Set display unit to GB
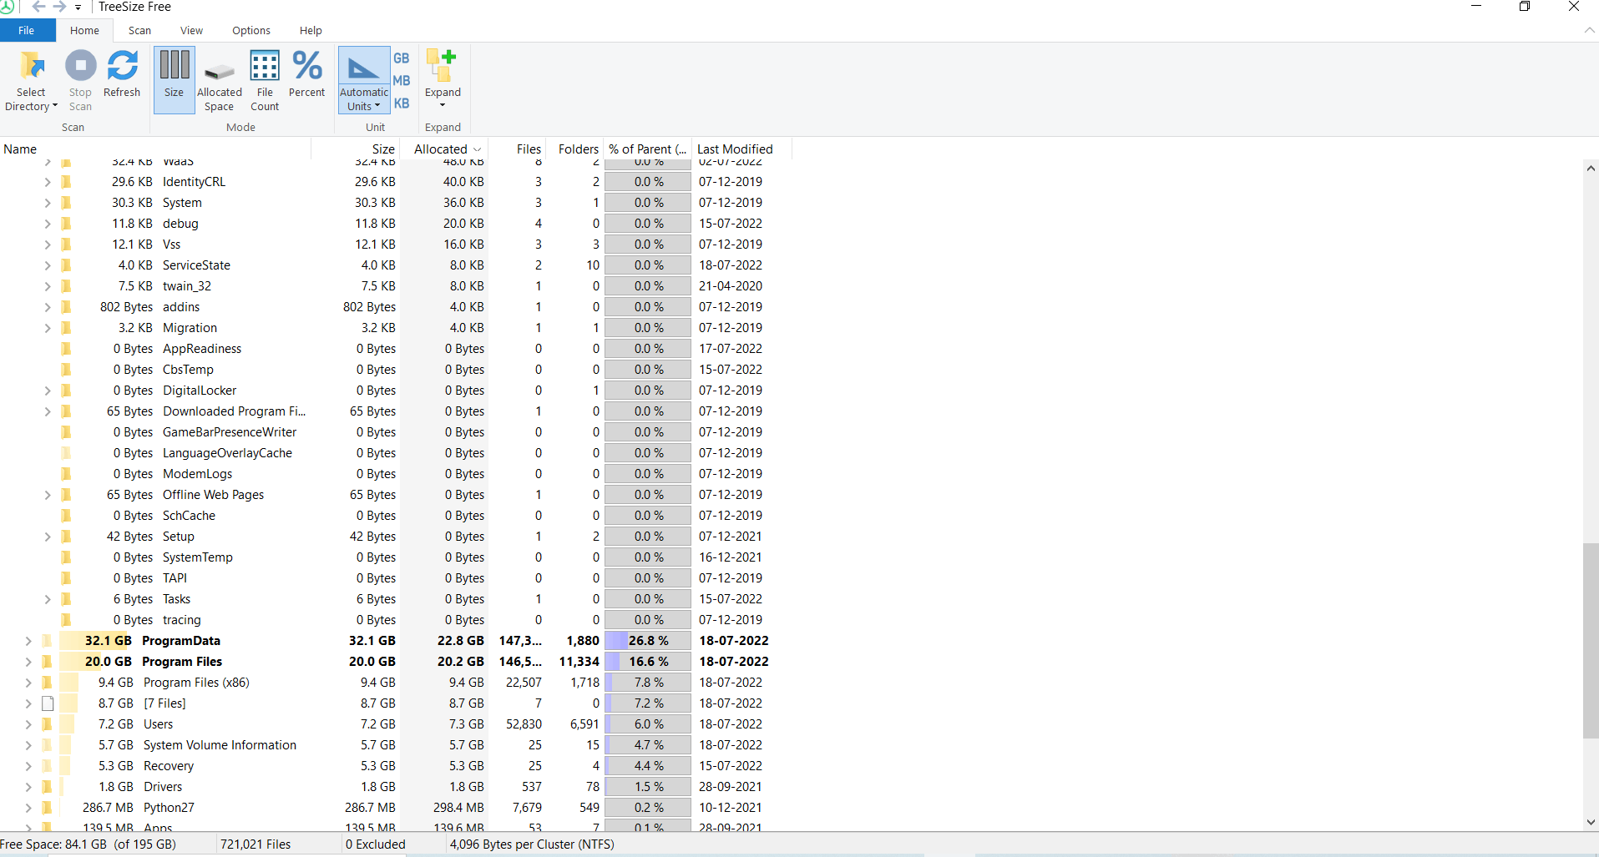This screenshot has width=1599, height=857. point(402,58)
